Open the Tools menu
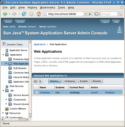The height and width of the screenshot is (127, 125). click(61, 8)
